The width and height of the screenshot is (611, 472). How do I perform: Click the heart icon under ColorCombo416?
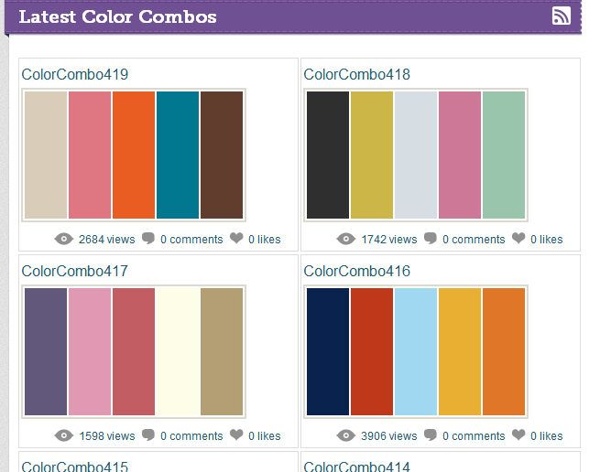click(518, 434)
